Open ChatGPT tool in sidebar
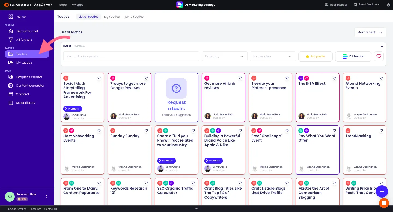Image resolution: width=393 pixels, height=212 pixels. click(x=23, y=94)
